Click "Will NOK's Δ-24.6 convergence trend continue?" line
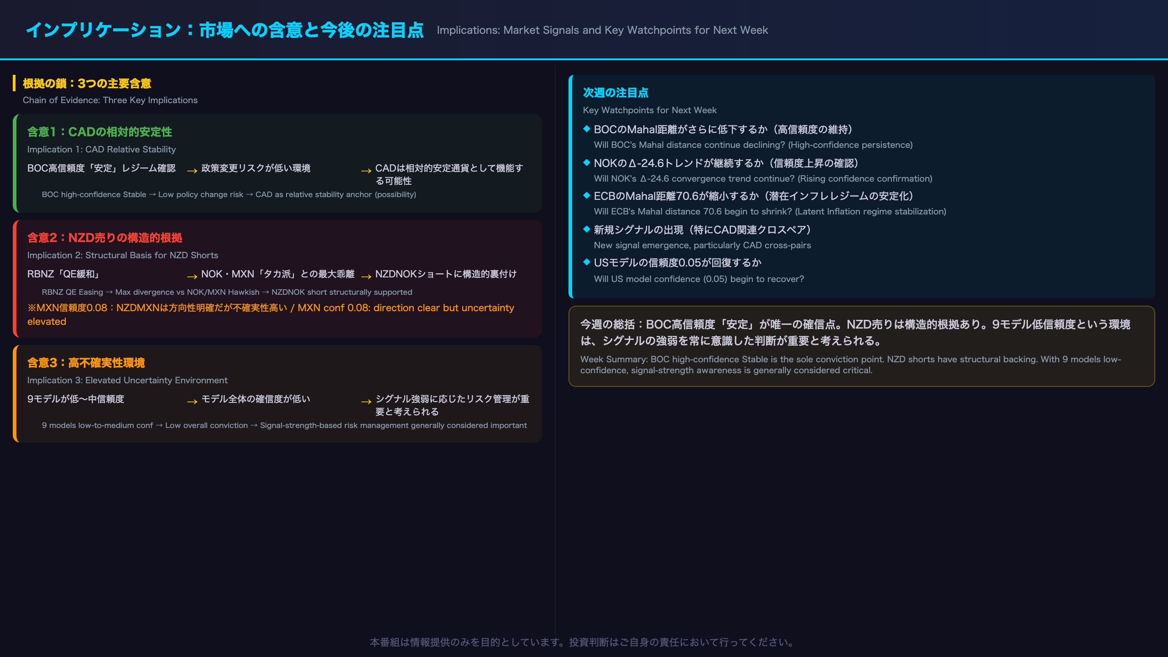This screenshot has width=1168, height=657. 763,179
